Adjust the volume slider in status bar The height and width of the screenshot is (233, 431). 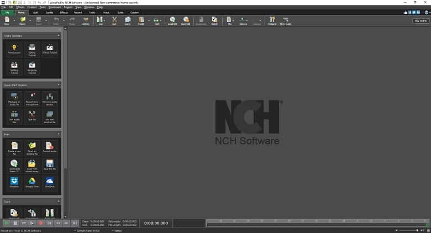click(408, 231)
